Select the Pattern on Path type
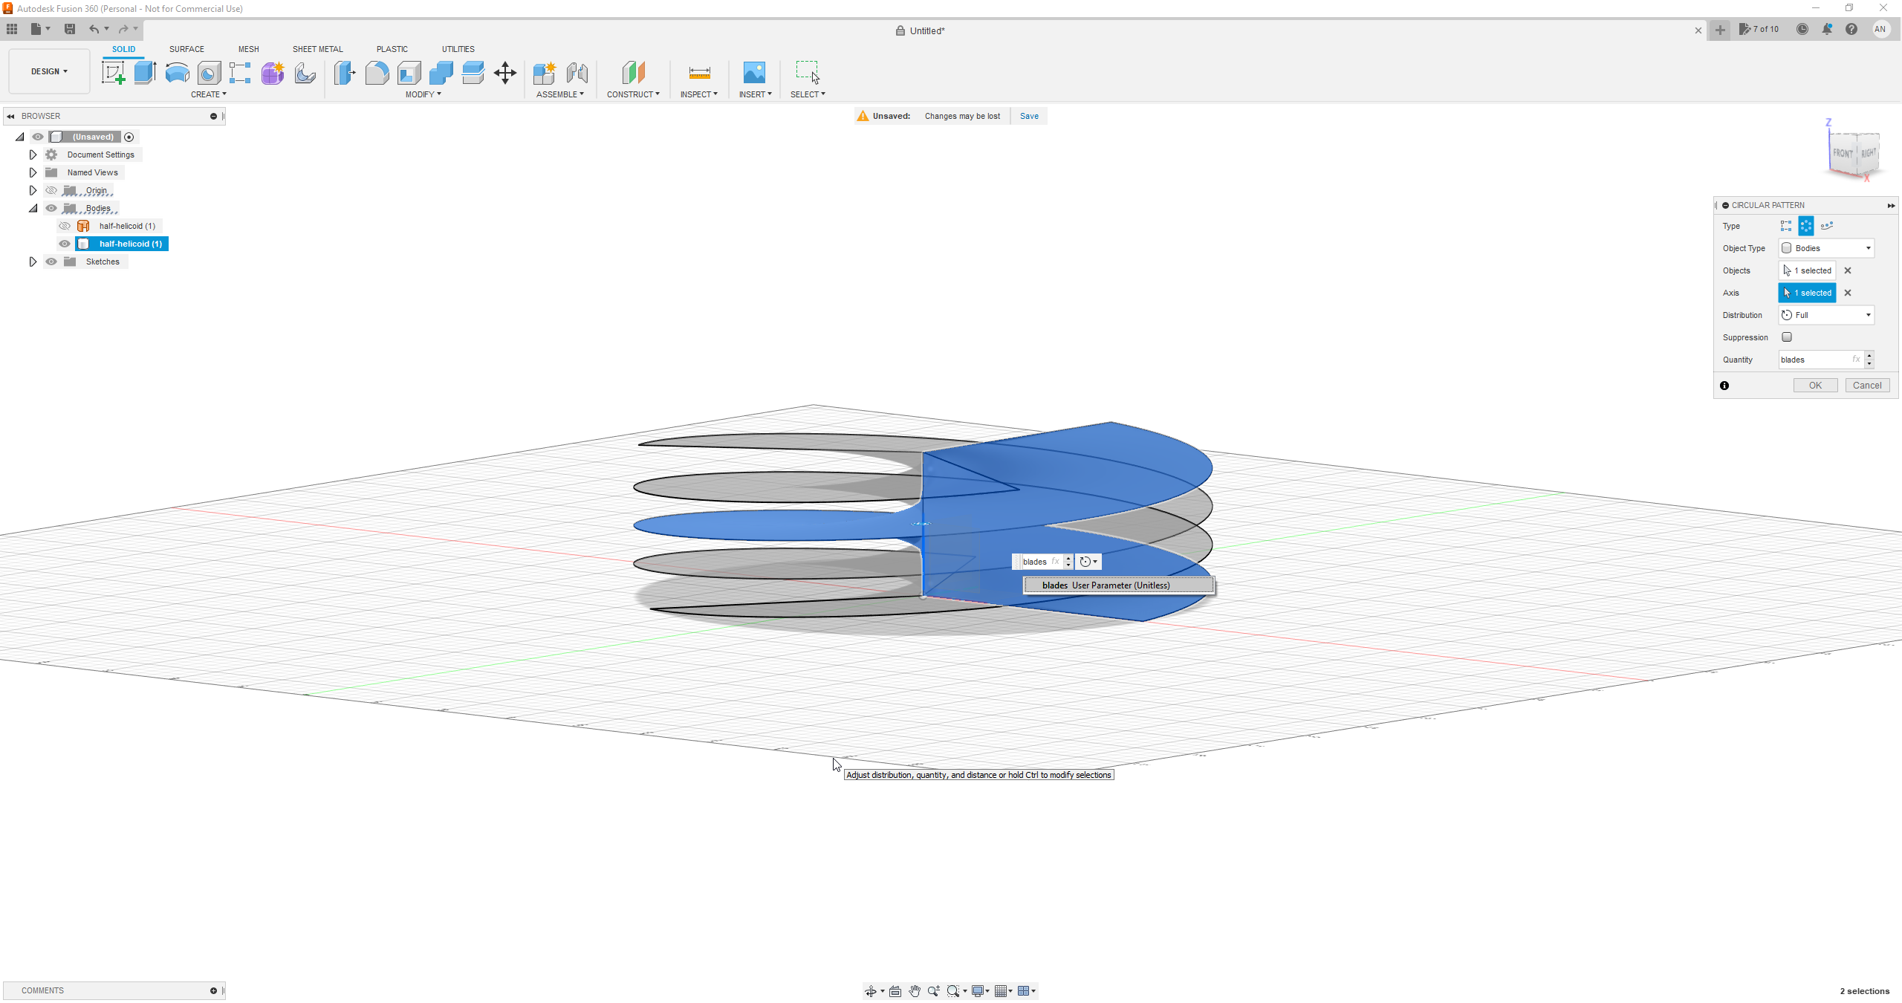Screen dimensions: 1902x1003 coord(1827,226)
